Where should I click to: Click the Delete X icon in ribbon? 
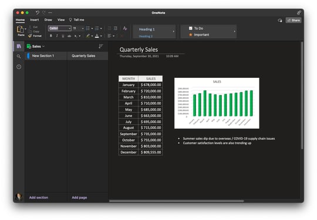point(122,36)
